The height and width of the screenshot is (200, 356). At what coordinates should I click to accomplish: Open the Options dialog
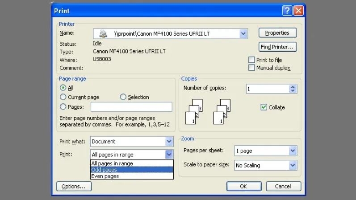coord(74,186)
